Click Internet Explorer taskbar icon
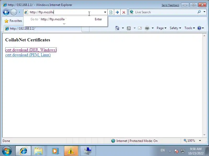 tap(23, 151)
